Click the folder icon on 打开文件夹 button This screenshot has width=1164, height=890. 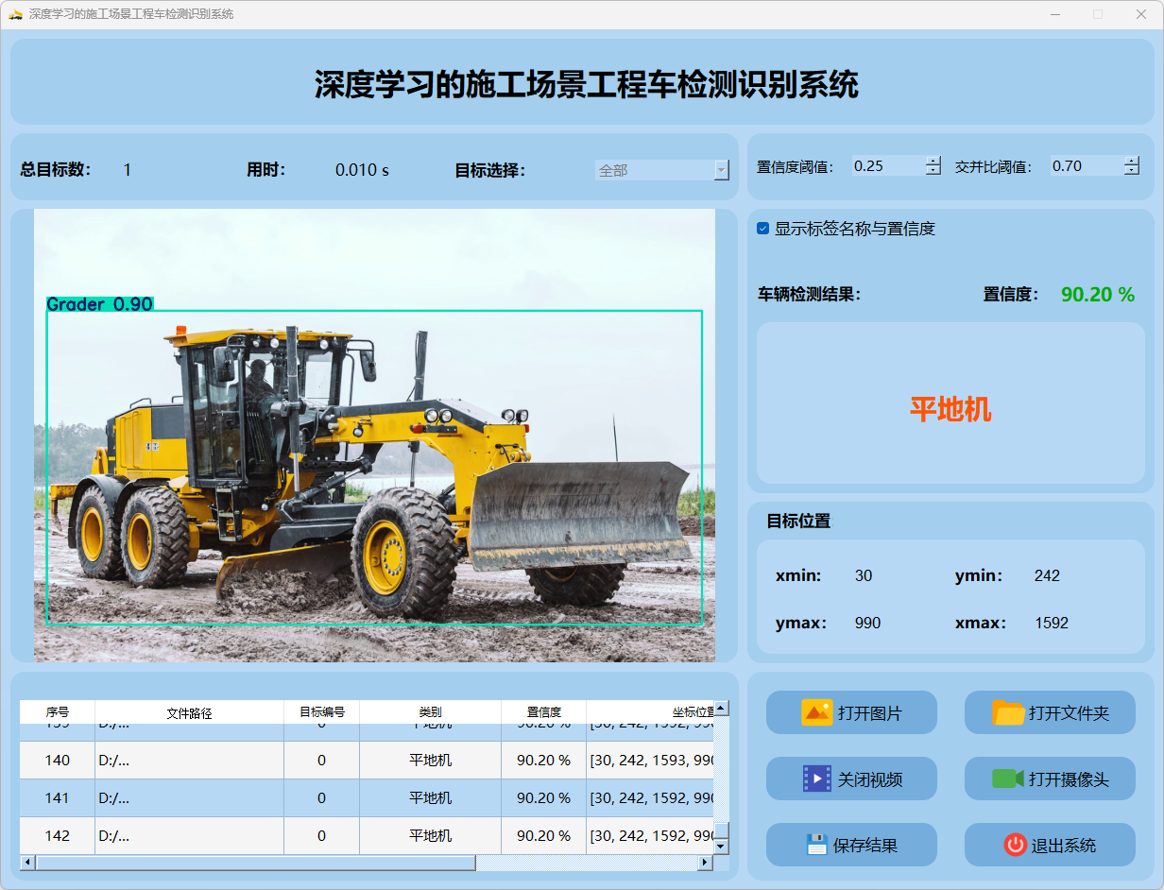[x=1008, y=712]
